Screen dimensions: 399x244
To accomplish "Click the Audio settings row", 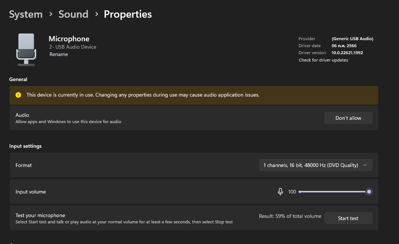I will [x=148, y=118].
